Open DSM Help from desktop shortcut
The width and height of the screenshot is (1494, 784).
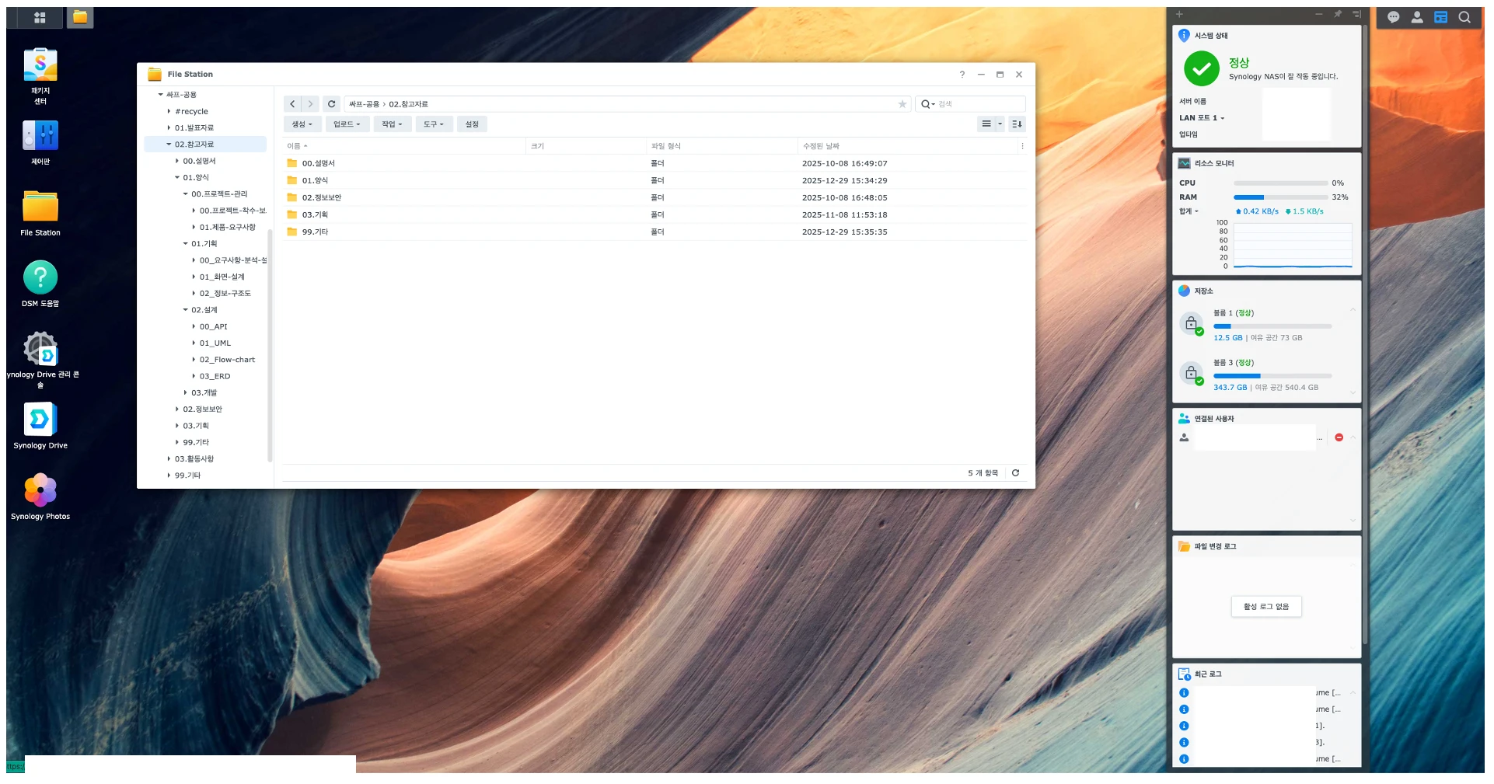coord(40,278)
